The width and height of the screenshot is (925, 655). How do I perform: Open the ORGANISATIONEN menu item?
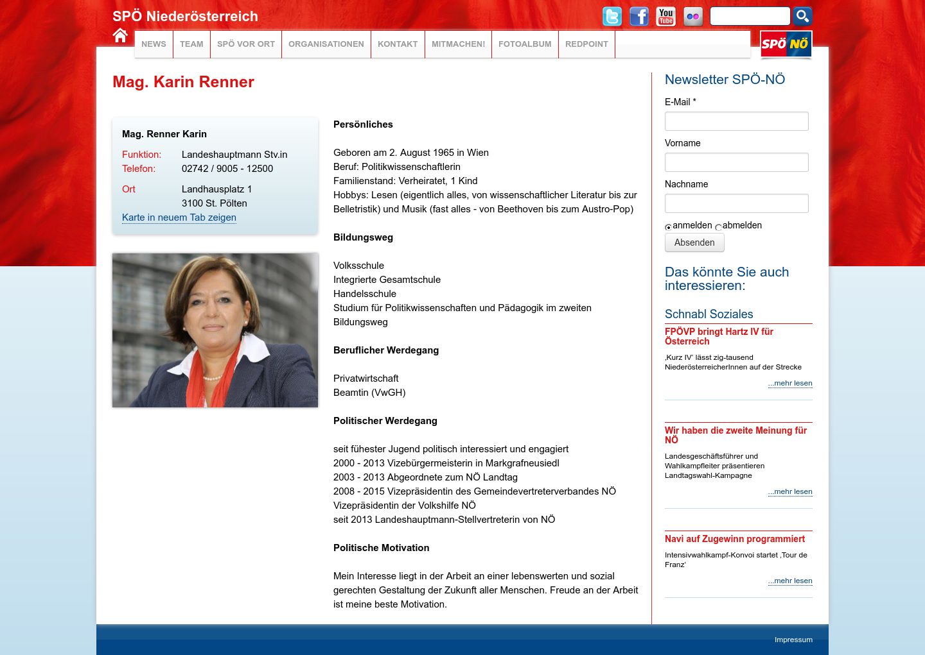(x=326, y=44)
